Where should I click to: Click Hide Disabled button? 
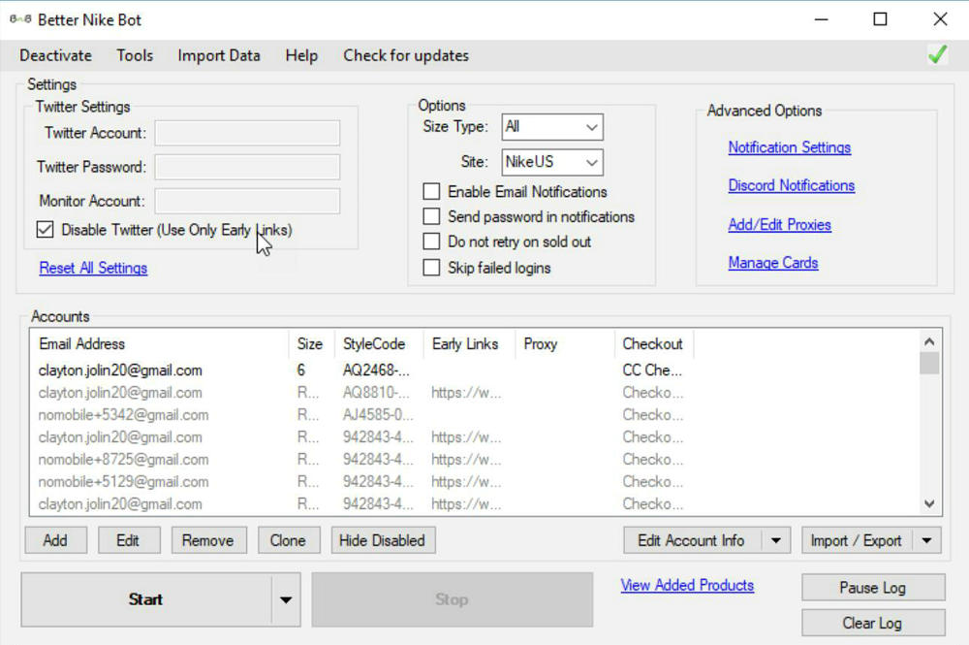(x=383, y=540)
